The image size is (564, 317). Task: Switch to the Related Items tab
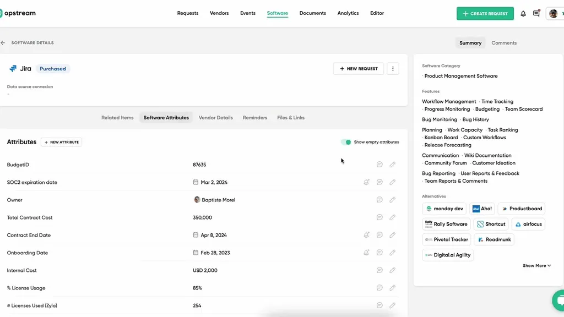(x=117, y=118)
